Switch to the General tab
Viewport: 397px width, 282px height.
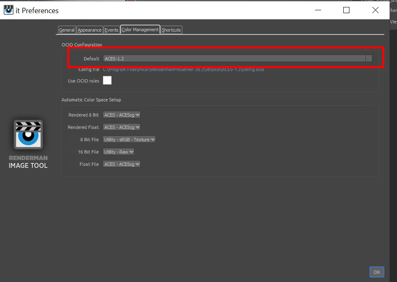tap(66, 30)
